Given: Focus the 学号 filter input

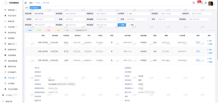Looking at the screenshot, I should [x=167, y=19].
